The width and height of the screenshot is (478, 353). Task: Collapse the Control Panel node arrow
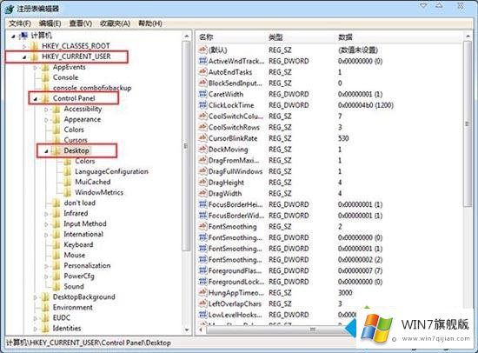[35, 99]
